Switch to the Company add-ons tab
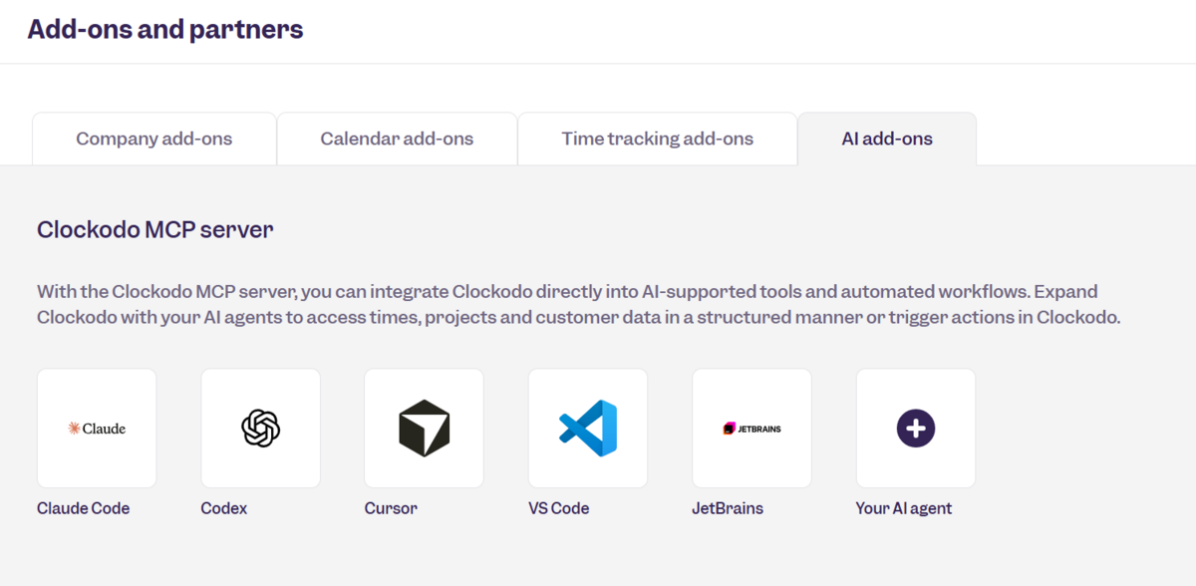The height and width of the screenshot is (586, 1196). click(x=154, y=139)
